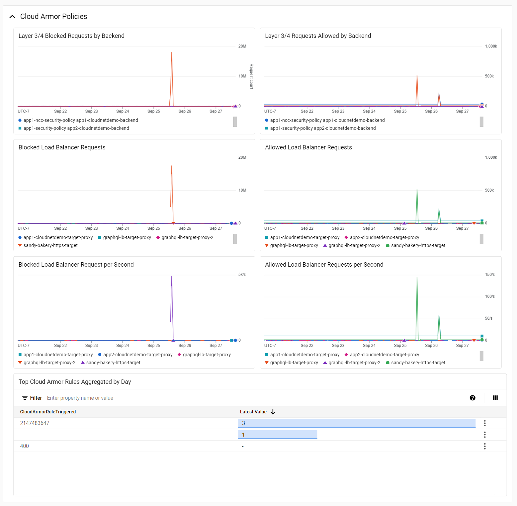
Task: Click Blocked Load Balancer Request per Second title
Action: pos(76,265)
